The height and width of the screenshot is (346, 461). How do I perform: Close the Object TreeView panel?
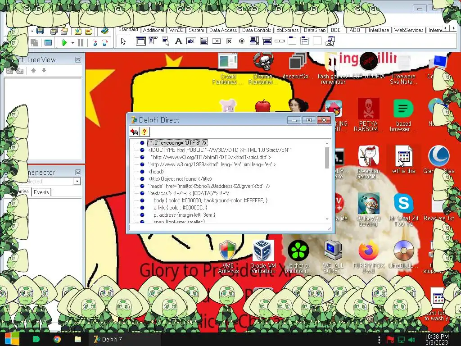tap(78, 60)
